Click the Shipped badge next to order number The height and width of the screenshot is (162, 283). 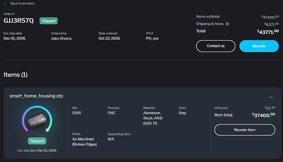49,21
